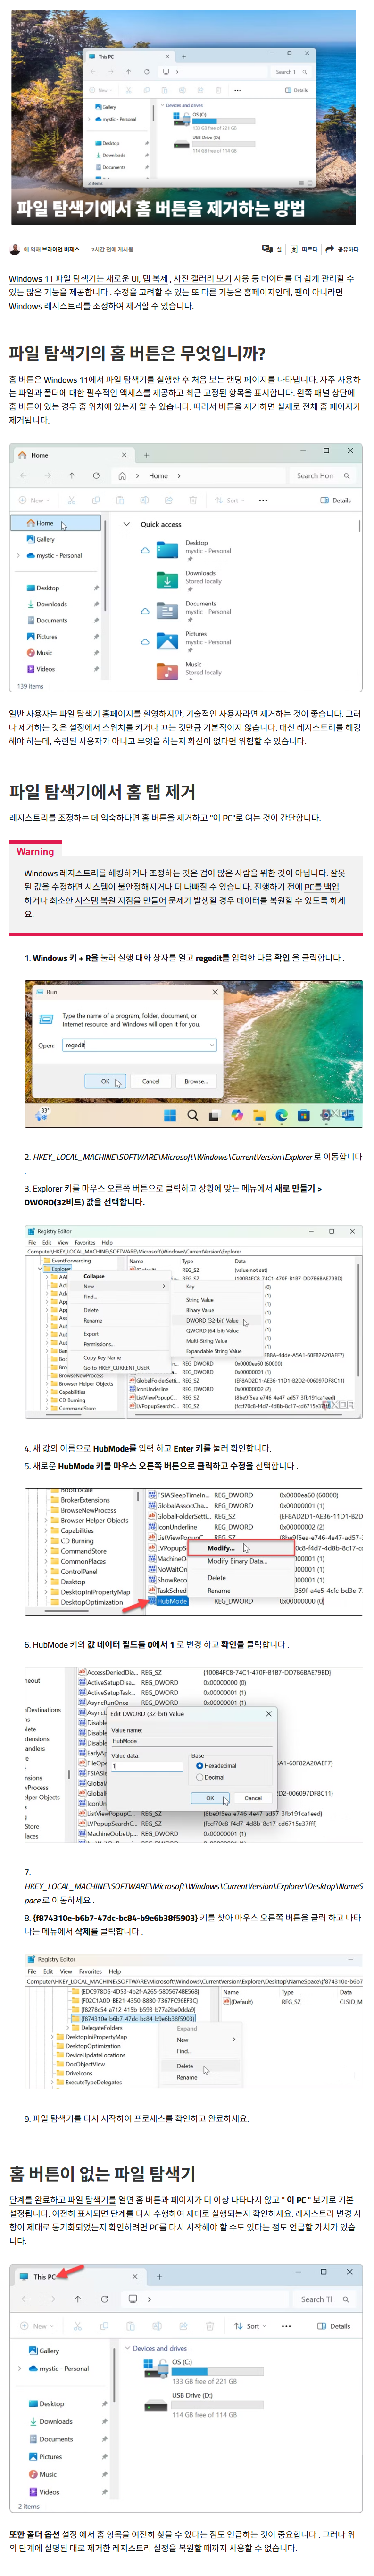This screenshot has width=374, height=2576.
Task: Click OK in the Edit DWORD dialog
Action: [209, 1797]
